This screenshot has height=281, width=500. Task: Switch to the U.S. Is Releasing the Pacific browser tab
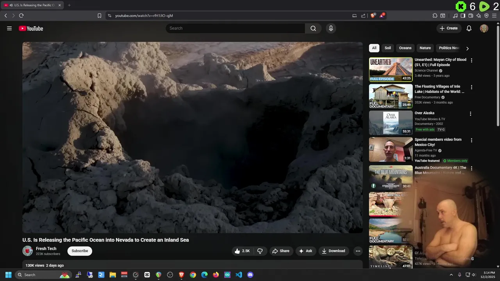pyautogui.click(x=32, y=5)
